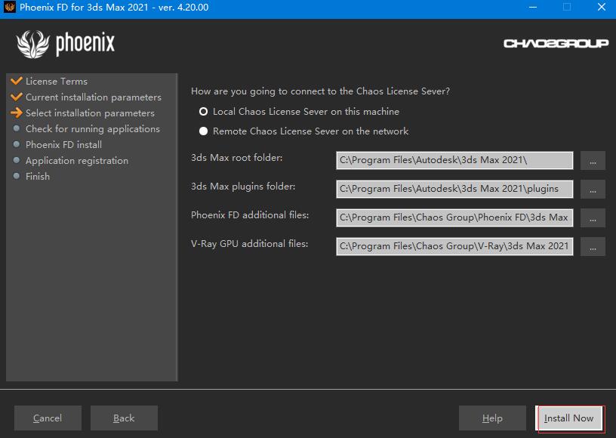
Task: Click the Phoenix FD additional files label
Action: (x=250, y=215)
